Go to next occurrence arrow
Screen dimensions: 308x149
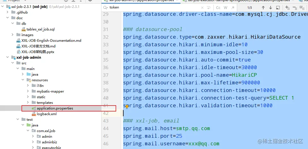coord(271,8)
